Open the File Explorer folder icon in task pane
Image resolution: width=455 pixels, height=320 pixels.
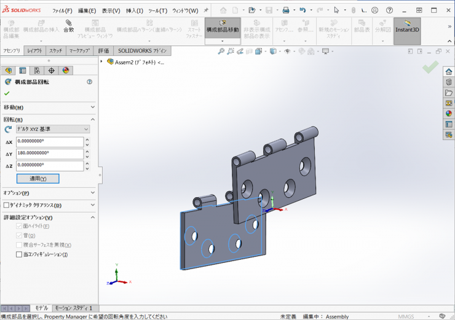(x=448, y=93)
